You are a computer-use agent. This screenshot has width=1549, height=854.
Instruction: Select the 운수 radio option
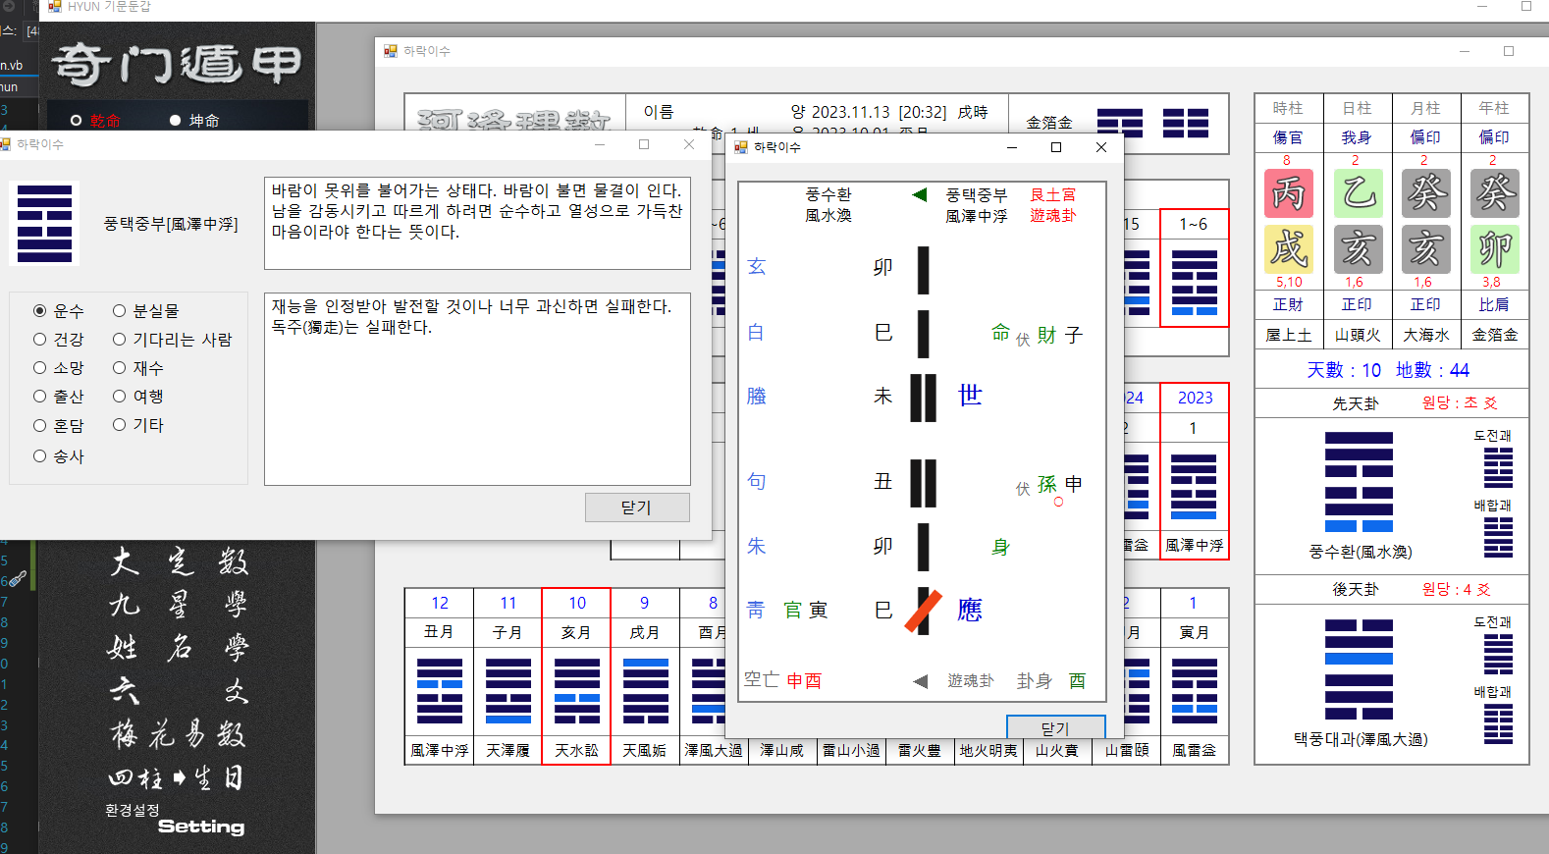[59, 311]
